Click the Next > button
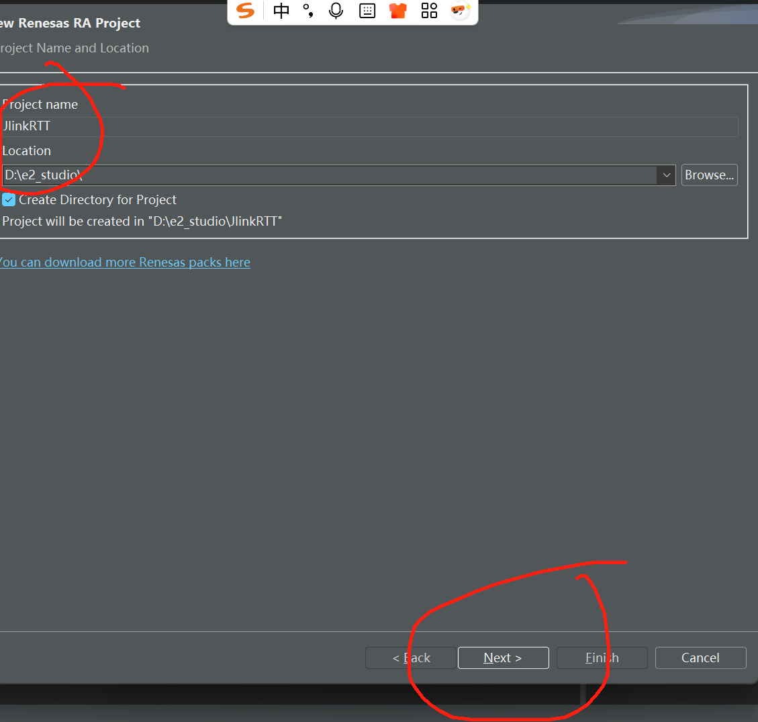The height and width of the screenshot is (722, 758). [x=504, y=658]
